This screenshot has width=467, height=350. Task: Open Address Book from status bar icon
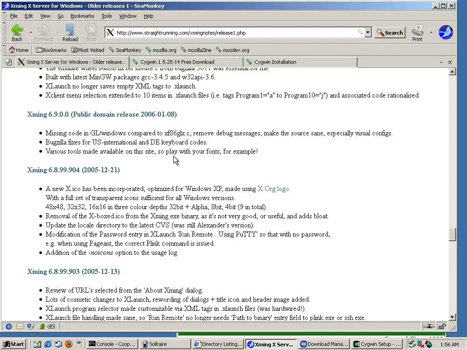(41, 326)
